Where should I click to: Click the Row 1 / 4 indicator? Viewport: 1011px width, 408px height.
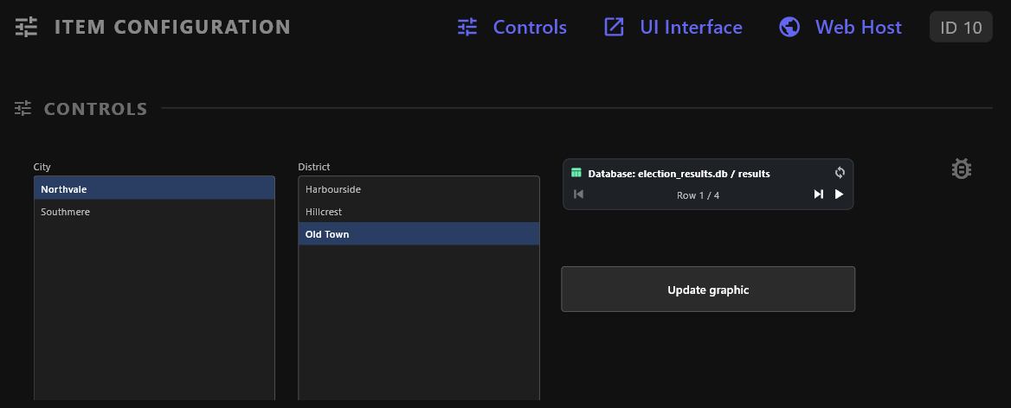[x=698, y=195]
